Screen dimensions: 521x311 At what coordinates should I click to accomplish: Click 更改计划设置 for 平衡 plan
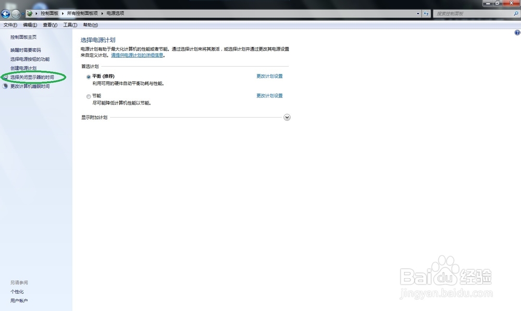pyautogui.click(x=269, y=76)
